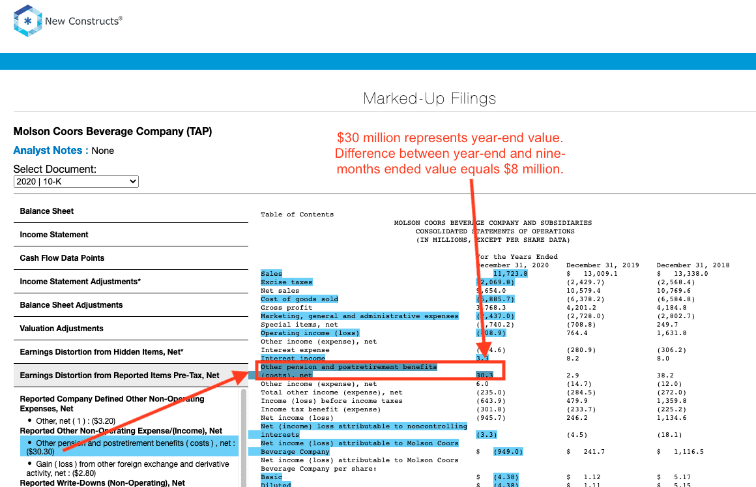Click the Gross profit line item
The width and height of the screenshot is (756, 487).
[286, 308]
